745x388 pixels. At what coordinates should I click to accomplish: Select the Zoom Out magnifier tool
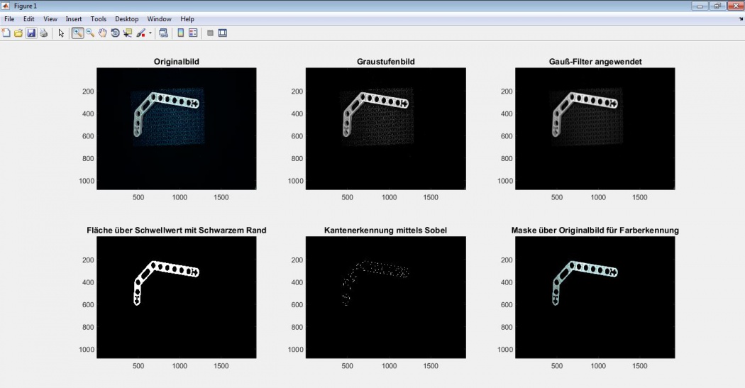(90, 33)
